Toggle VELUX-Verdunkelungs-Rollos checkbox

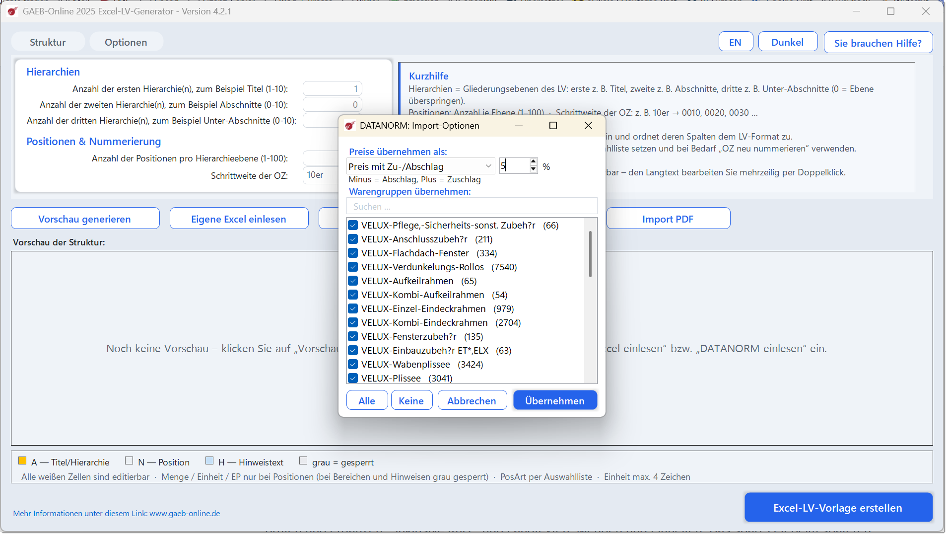click(x=353, y=267)
